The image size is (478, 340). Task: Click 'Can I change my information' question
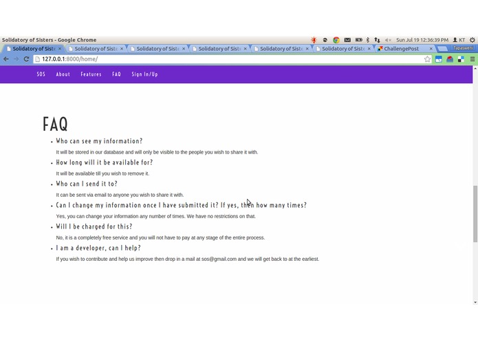click(181, 205)
